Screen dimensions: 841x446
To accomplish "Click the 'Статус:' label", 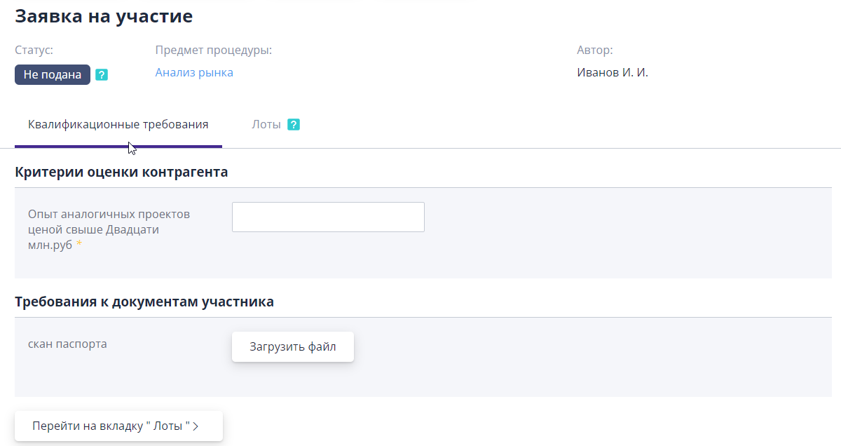I will tap(34, 50).
